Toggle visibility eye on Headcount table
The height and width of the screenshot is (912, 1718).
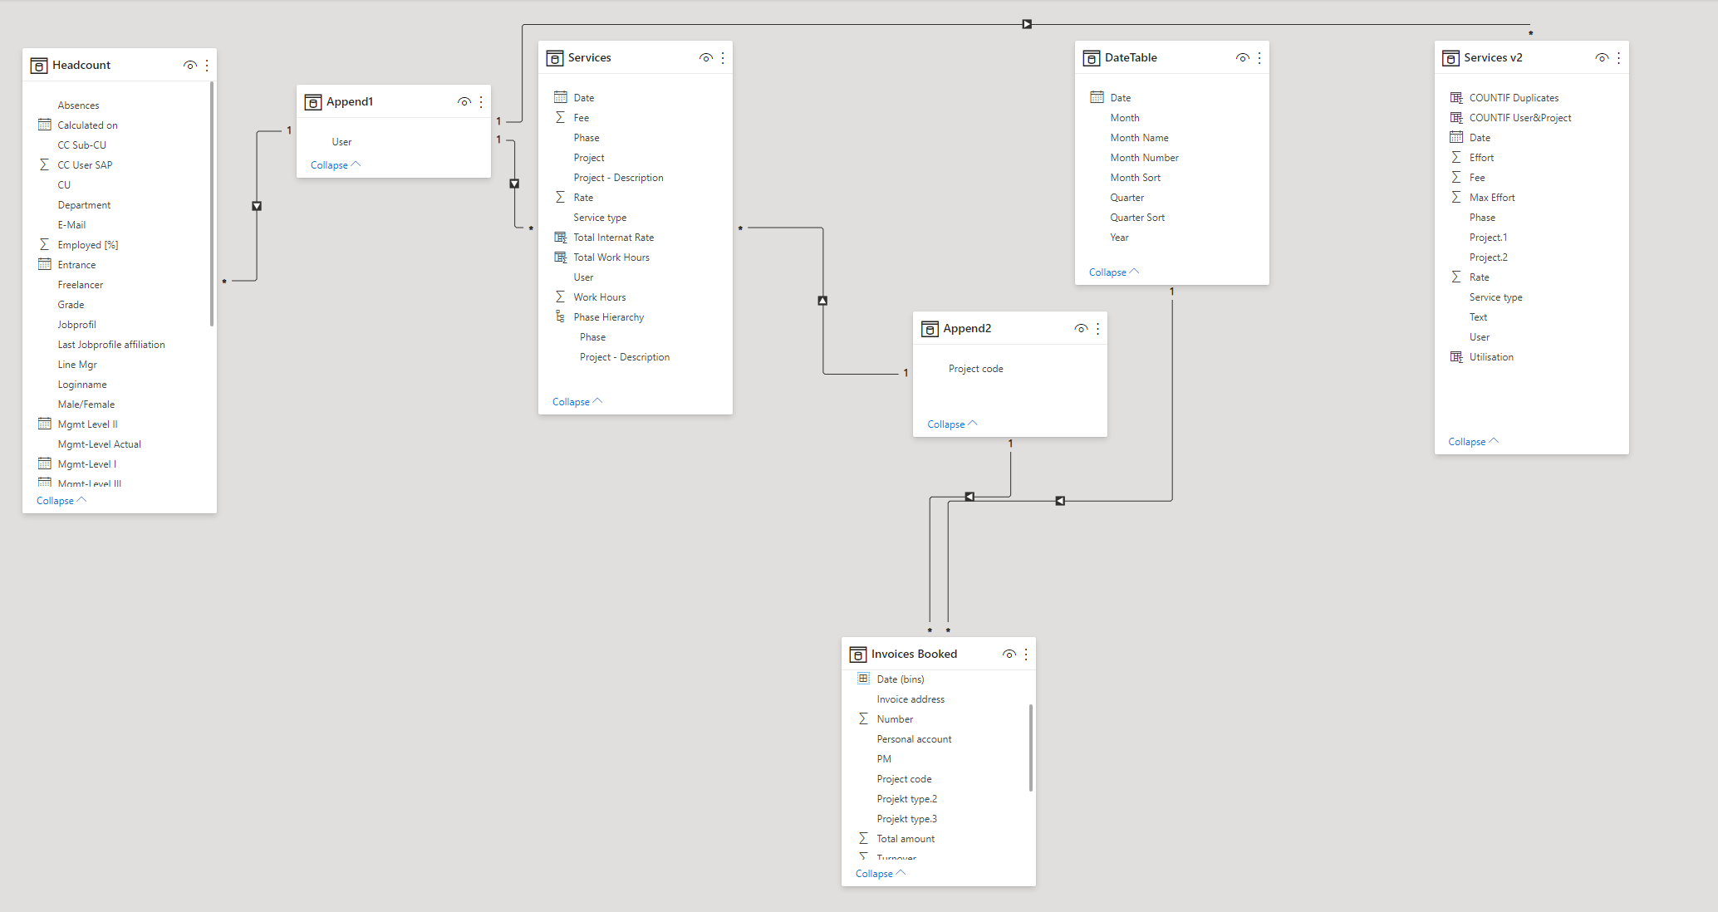190,66
